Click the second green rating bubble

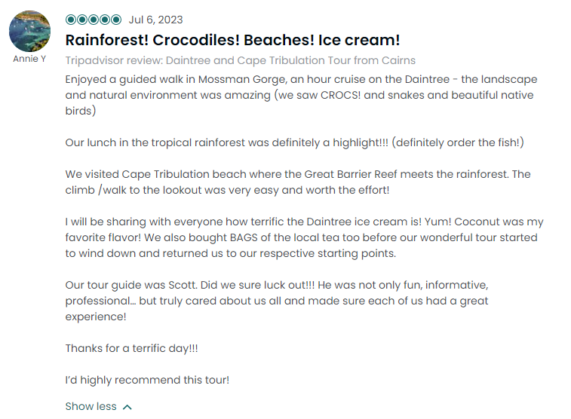point(82,20)
